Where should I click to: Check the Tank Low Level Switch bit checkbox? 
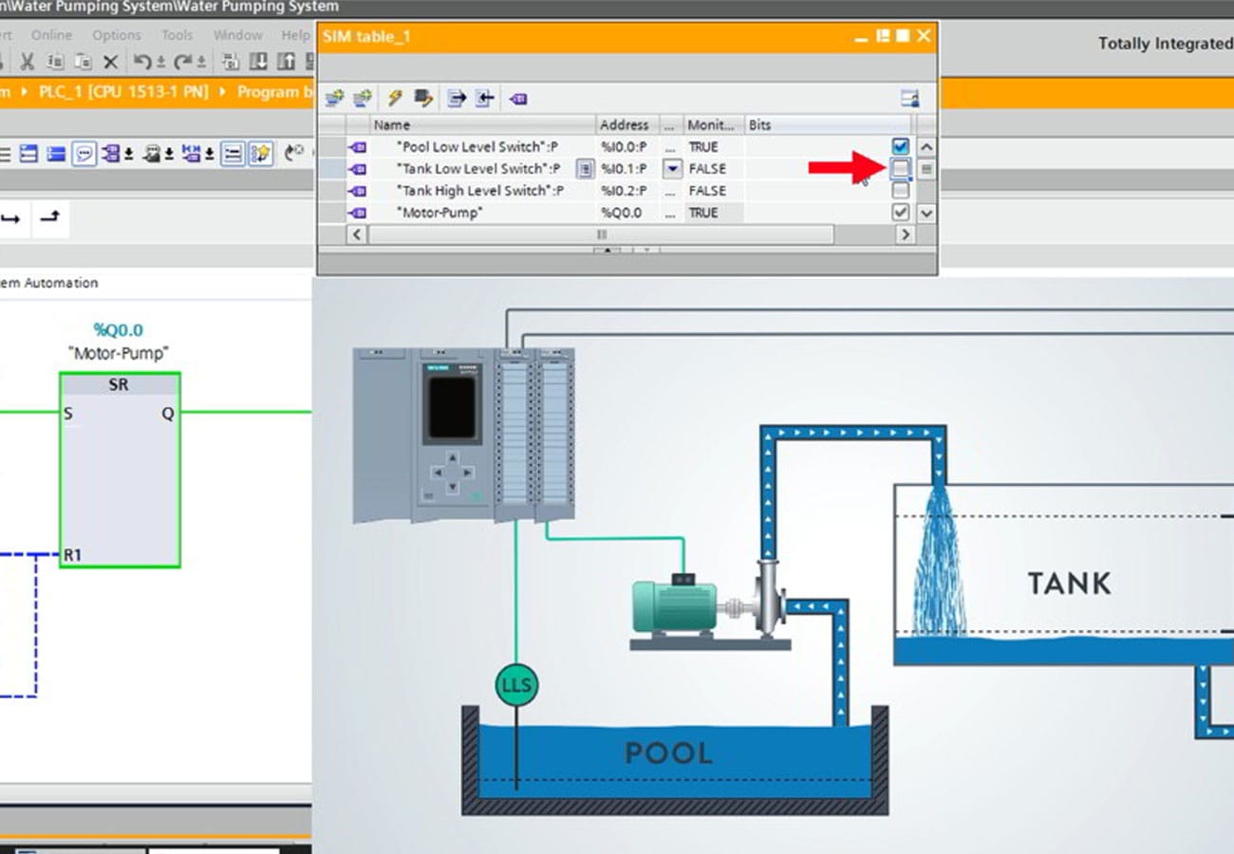click(901, 169)
